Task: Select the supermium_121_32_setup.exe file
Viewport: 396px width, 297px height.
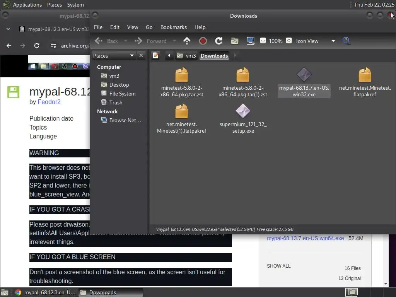Action: click(x=243, y=118)
